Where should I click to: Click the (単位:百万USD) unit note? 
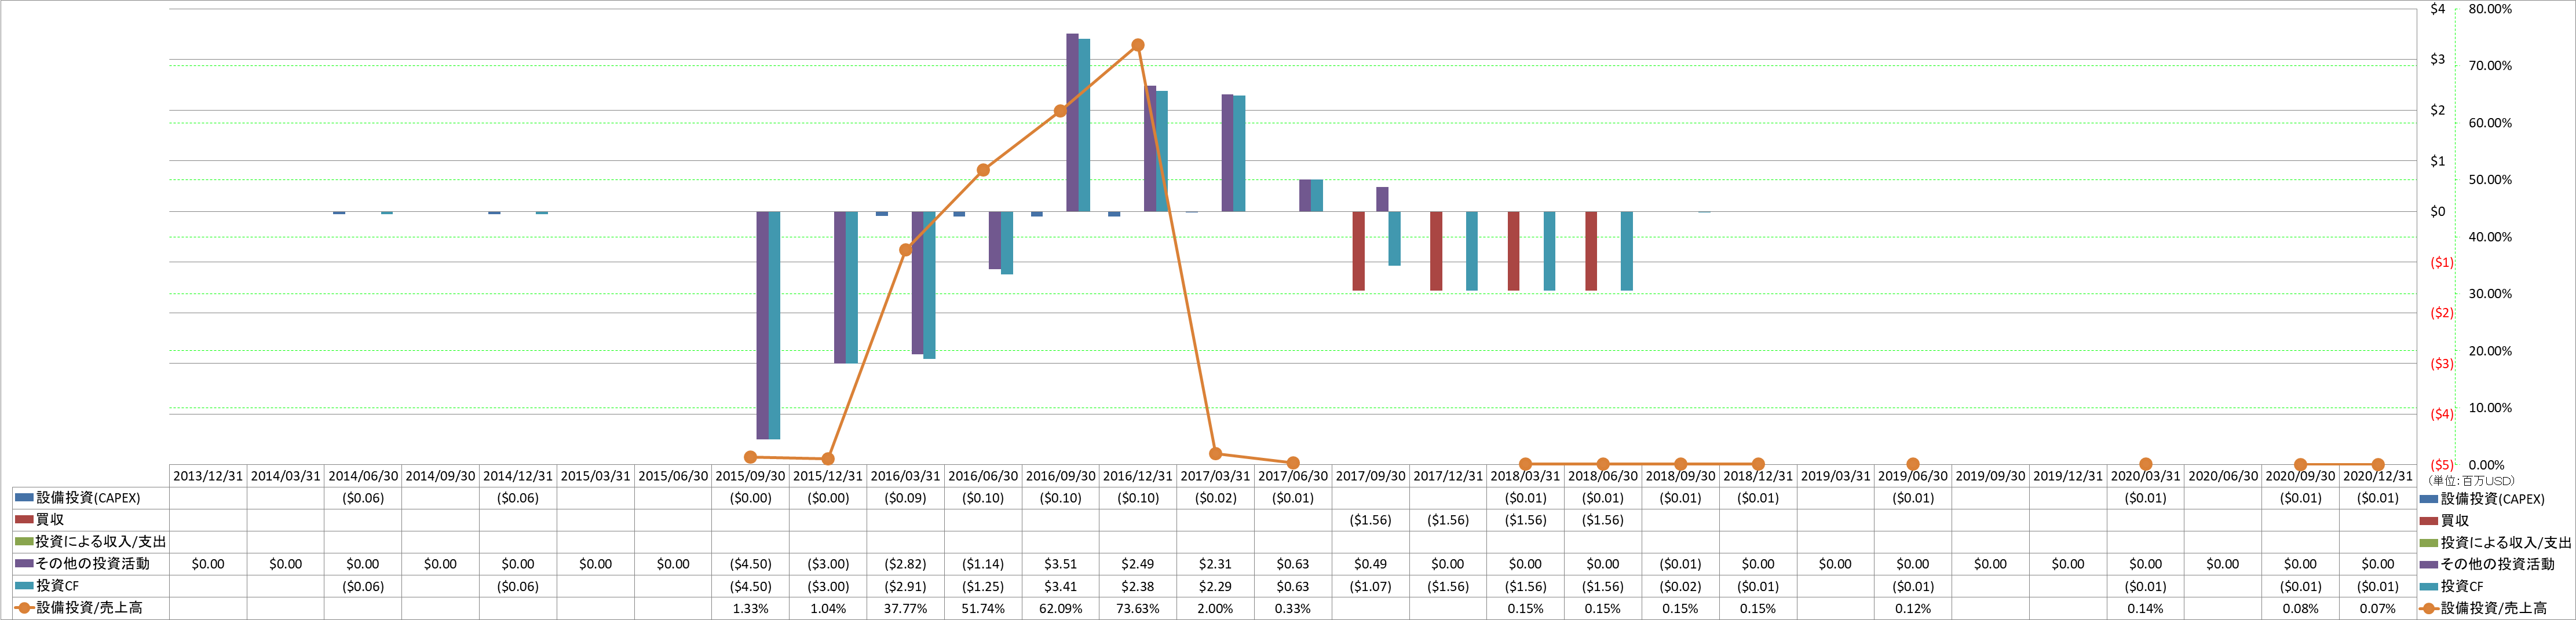tap(2471, 481)
